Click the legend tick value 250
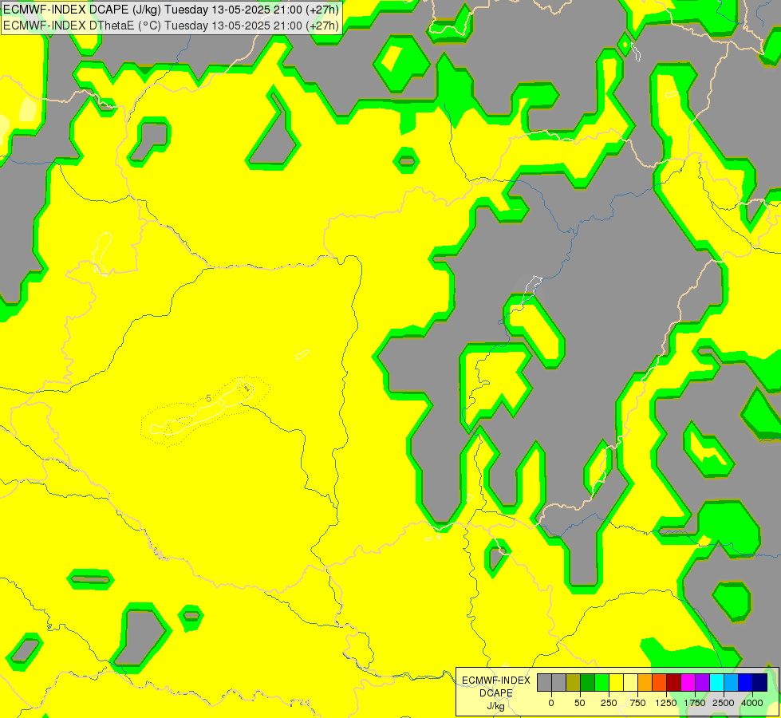Image resolution: width=781 pixels, height=718 pixels. (609, 703)
